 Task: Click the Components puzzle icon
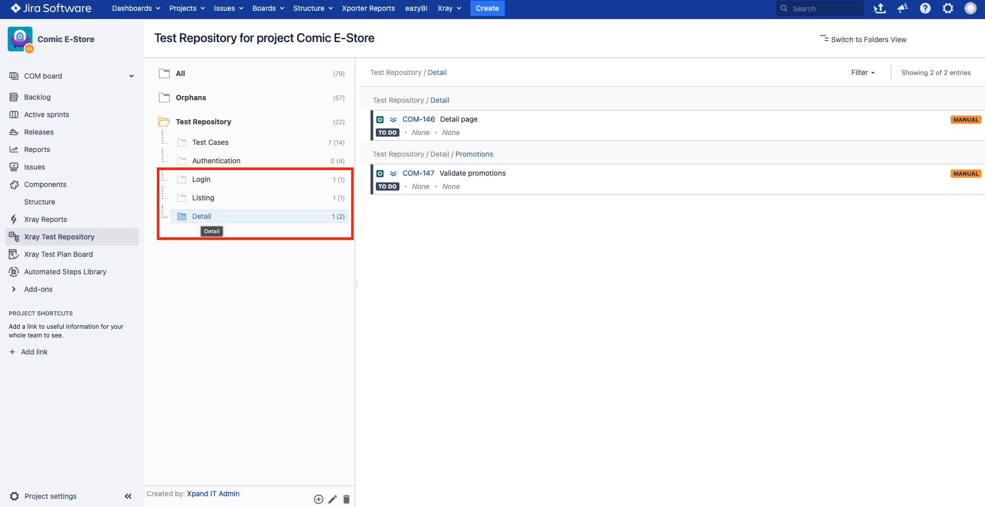(14, 184)
